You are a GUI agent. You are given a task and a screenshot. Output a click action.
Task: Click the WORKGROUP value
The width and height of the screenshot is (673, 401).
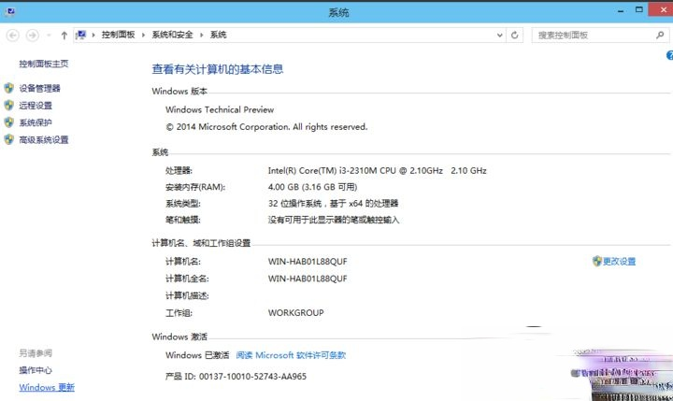point(296,313)
